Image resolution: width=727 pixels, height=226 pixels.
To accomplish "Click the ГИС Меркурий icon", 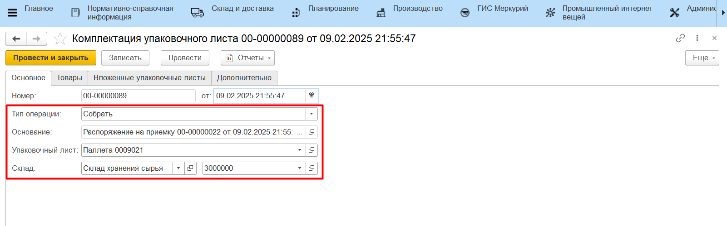I will click(x=465, y=13).
